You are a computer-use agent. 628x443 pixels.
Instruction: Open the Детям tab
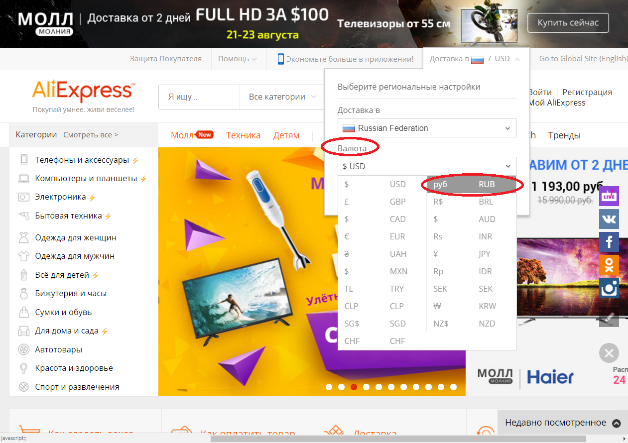(x=286, y=135)
